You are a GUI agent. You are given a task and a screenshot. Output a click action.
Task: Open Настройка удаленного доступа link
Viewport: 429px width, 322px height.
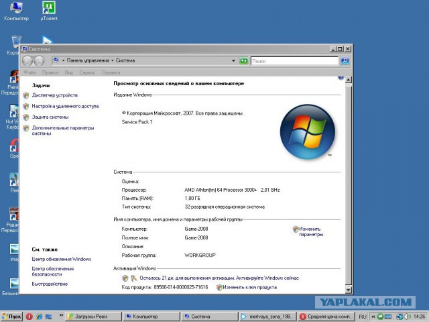pos(65,106)
